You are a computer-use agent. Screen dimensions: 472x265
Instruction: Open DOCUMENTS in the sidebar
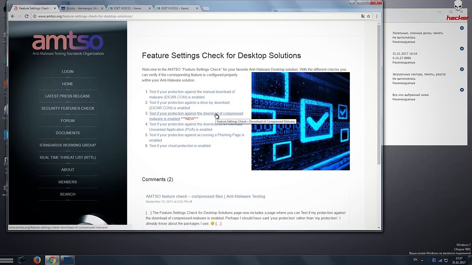(67, 133)
